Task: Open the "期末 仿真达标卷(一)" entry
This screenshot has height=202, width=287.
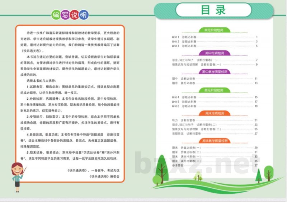Action: (215, 147)
